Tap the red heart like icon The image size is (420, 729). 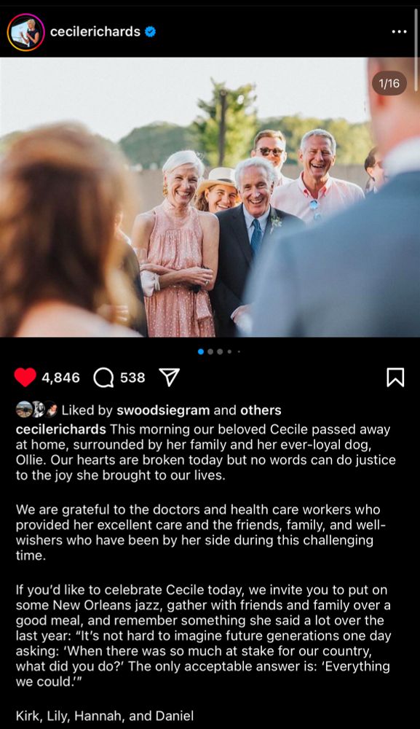pyautogui.click(x=25, y=377)
